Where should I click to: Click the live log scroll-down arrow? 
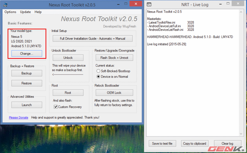pos(241,134)
